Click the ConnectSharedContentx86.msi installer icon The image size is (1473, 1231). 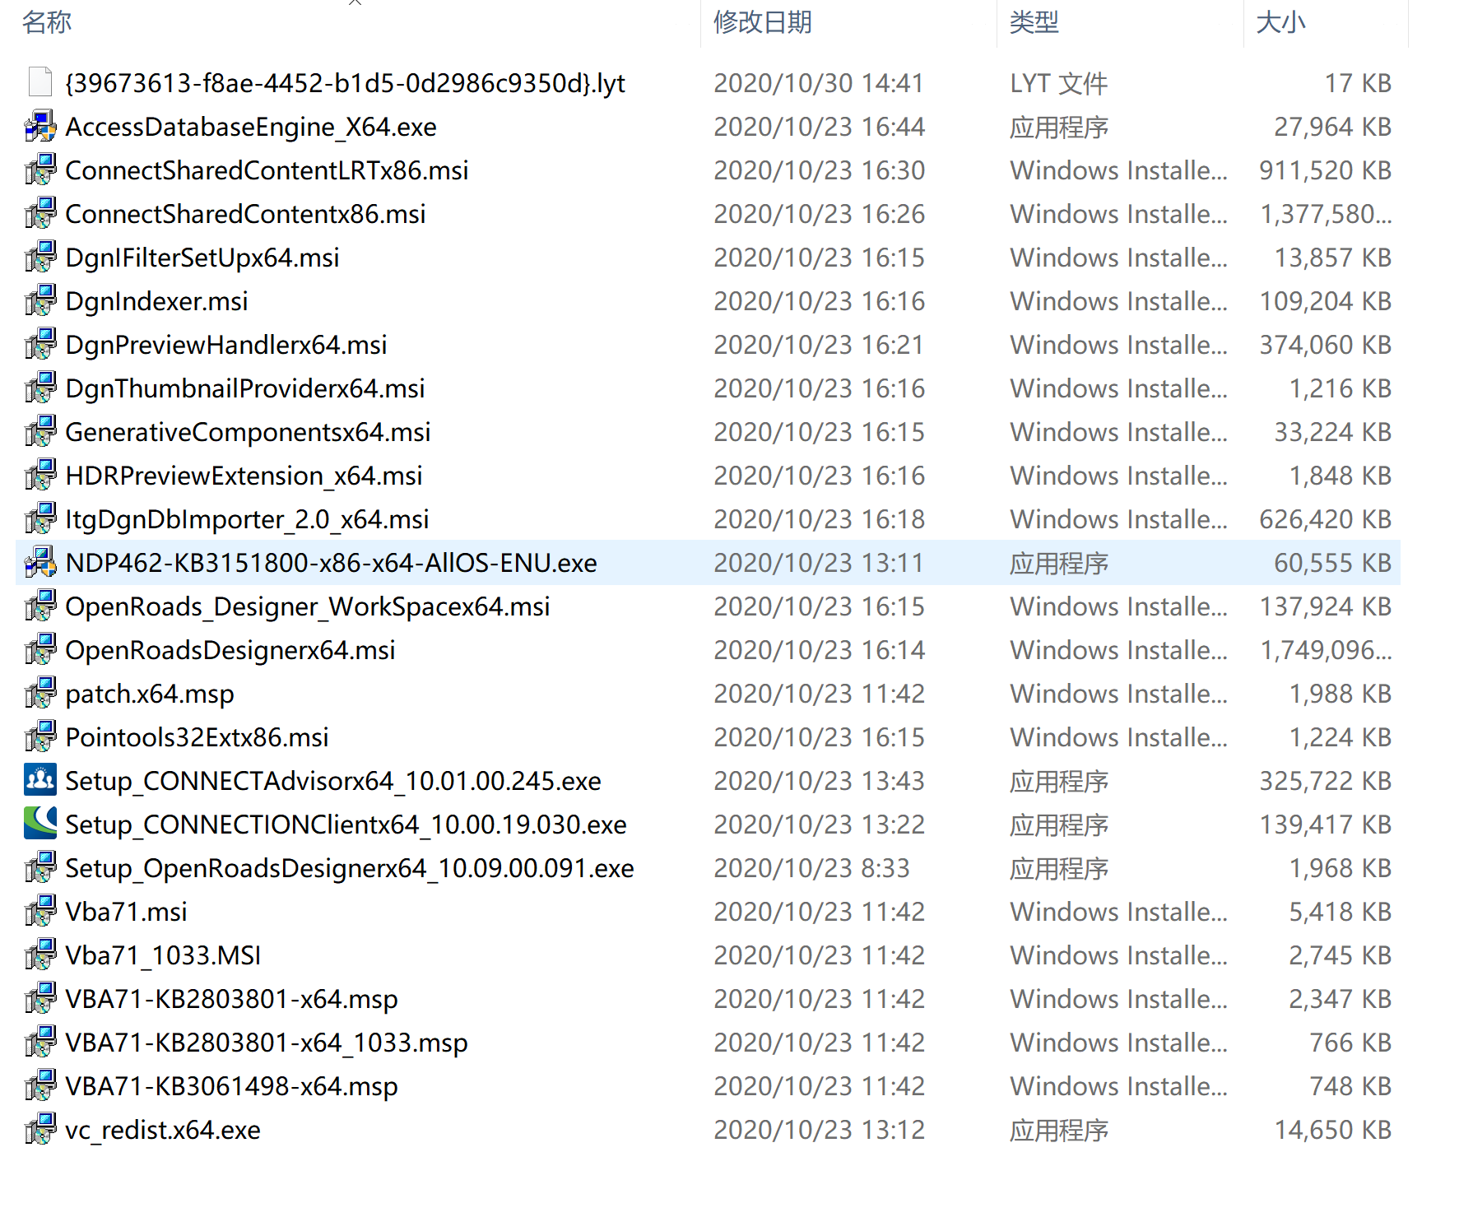click(40, 213)
